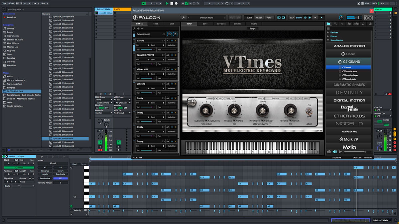
Task: Open the Sounds category in Ableton browser
Action: [x=11, y=29]
